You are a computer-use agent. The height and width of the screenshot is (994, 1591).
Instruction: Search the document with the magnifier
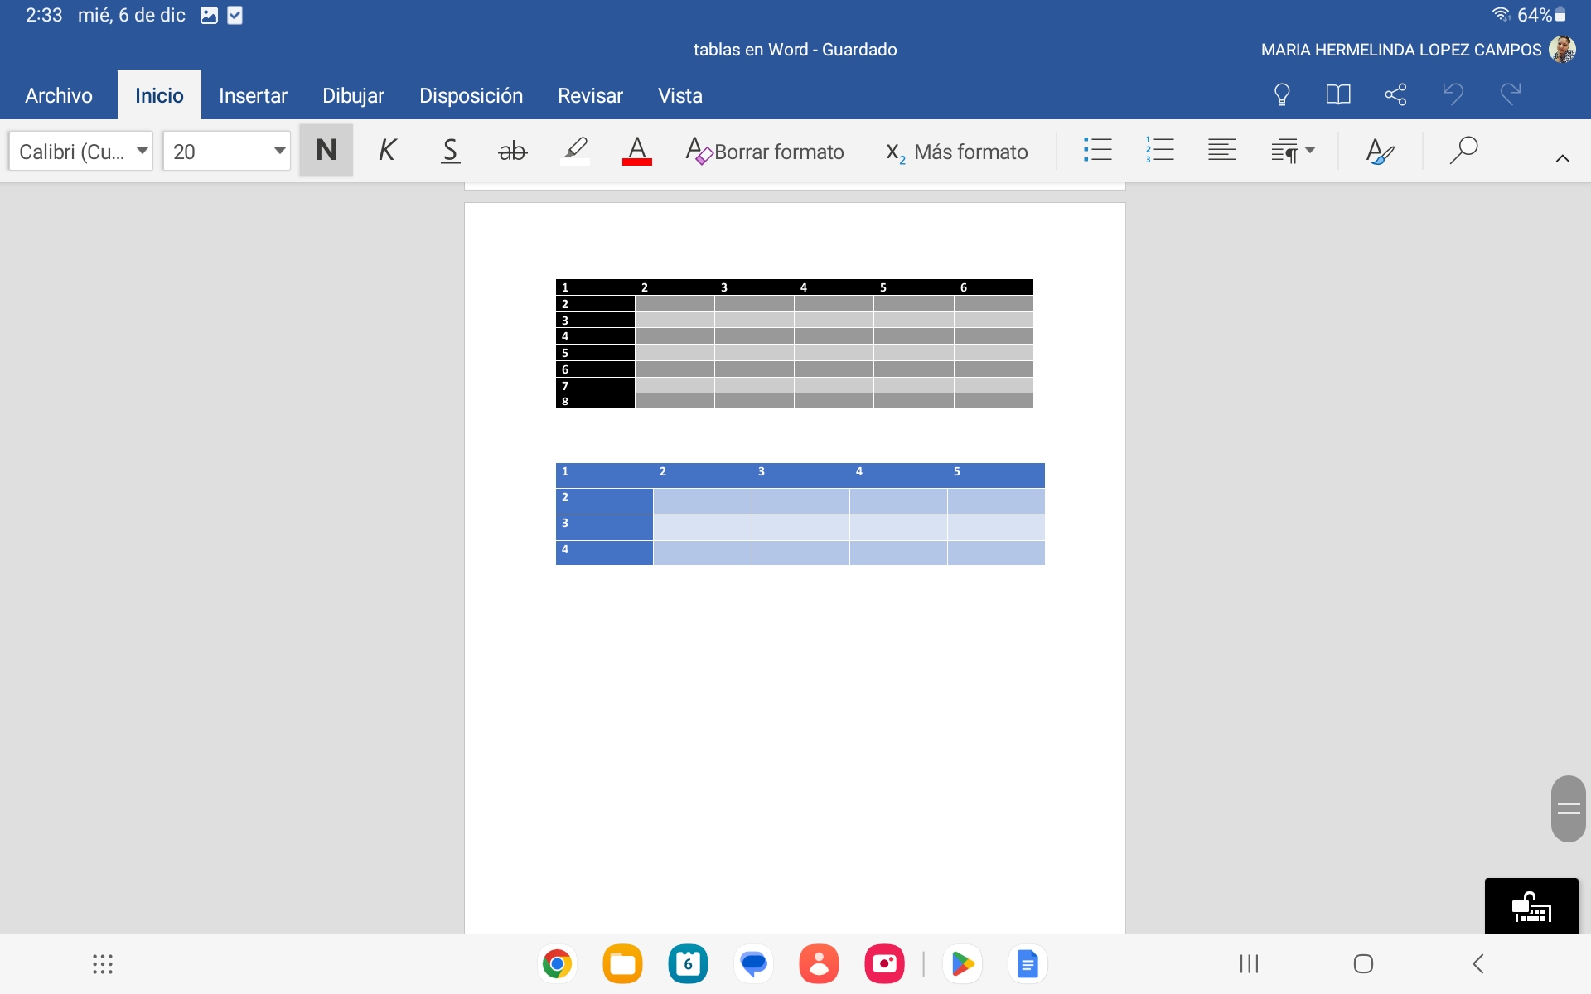click(x=1463, y=150)
